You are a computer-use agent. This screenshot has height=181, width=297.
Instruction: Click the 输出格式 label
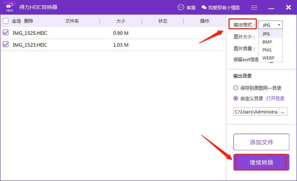(x=244, y=25)
